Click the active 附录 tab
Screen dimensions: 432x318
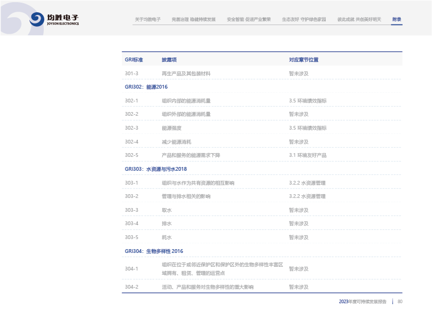tap(396, 19)
